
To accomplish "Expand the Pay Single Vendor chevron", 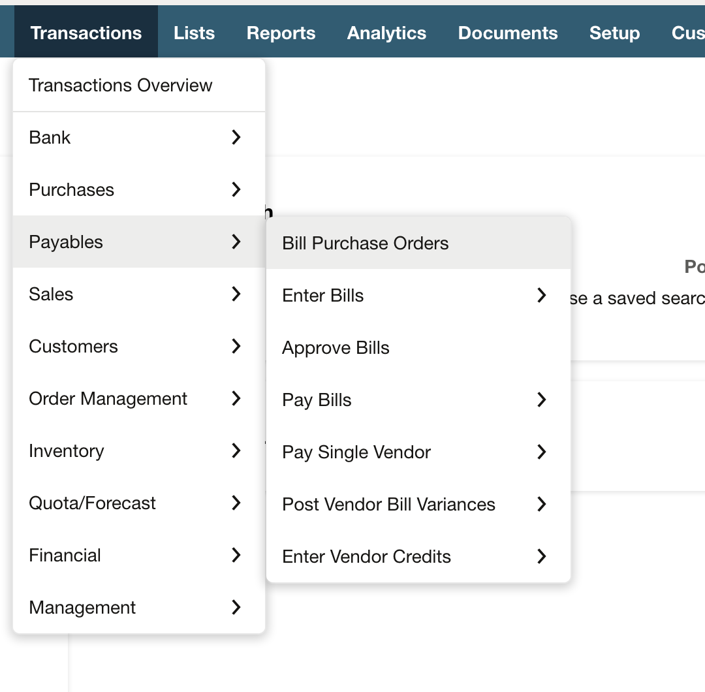I will pyautogui.click(x=542, y=452).
